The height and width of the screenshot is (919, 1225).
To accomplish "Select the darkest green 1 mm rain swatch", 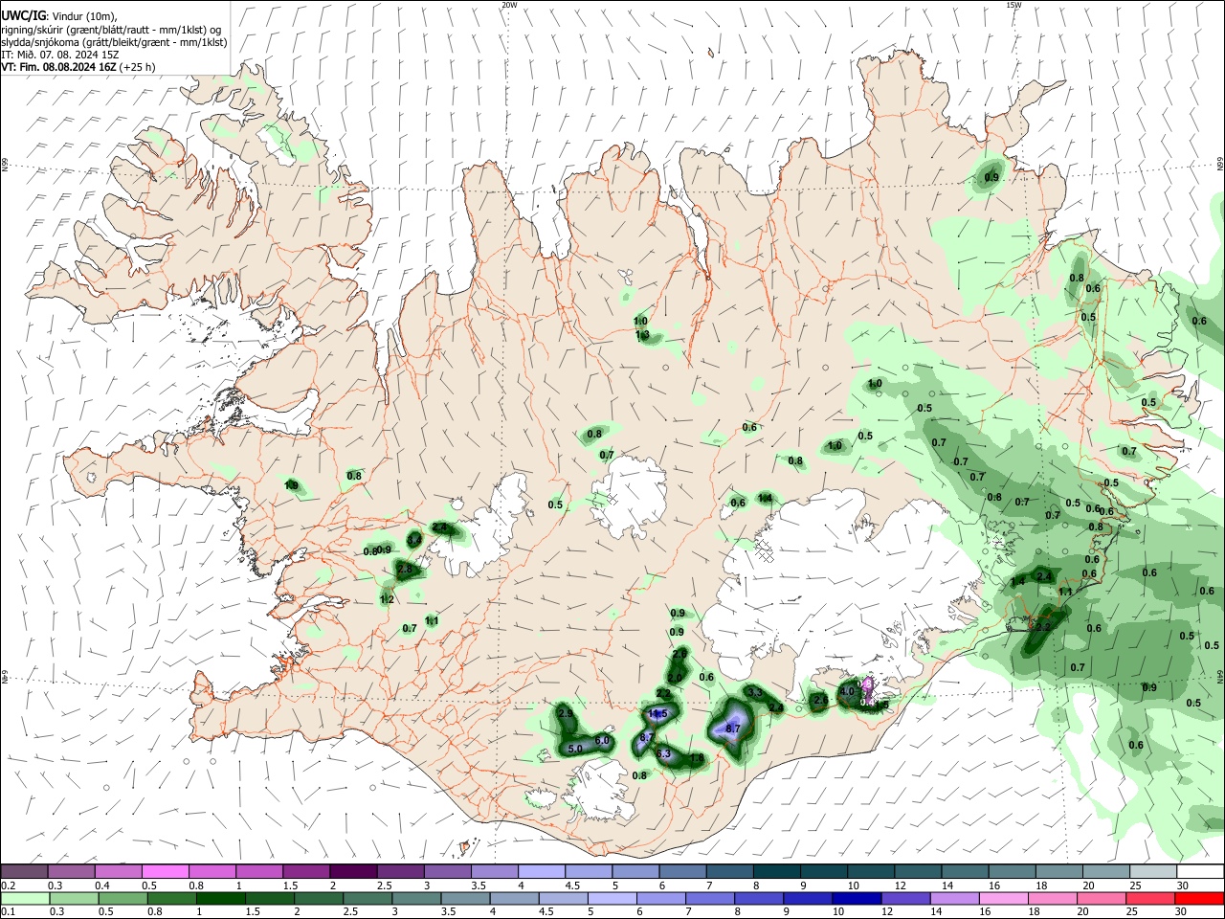I will point(220,898).
